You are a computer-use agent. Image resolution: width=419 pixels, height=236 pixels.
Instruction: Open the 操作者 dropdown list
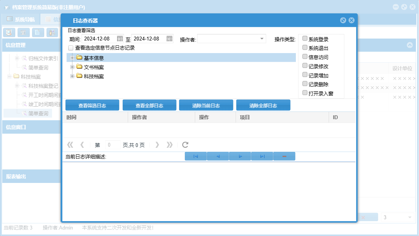click(262, 39)
